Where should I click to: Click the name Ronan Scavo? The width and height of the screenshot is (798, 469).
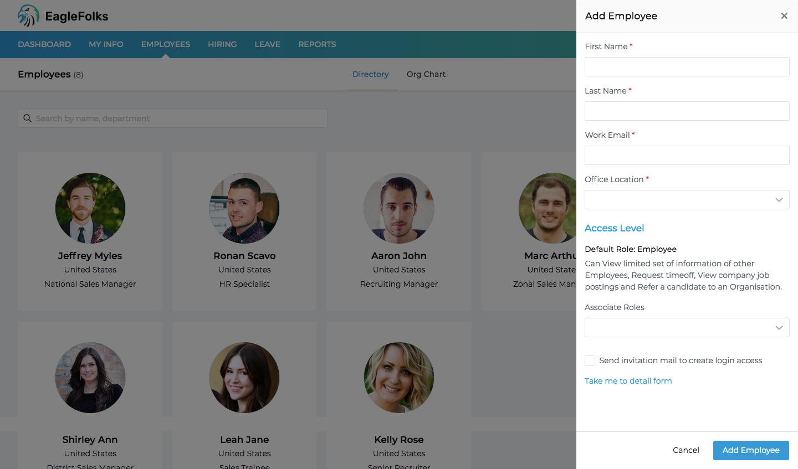pyautogui.click(x=244, y=256)
